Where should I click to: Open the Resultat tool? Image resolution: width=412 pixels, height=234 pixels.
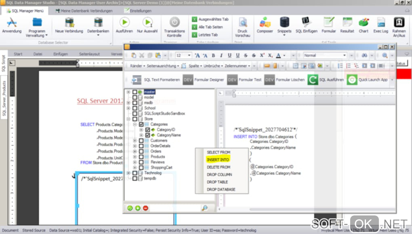(347, 26)
